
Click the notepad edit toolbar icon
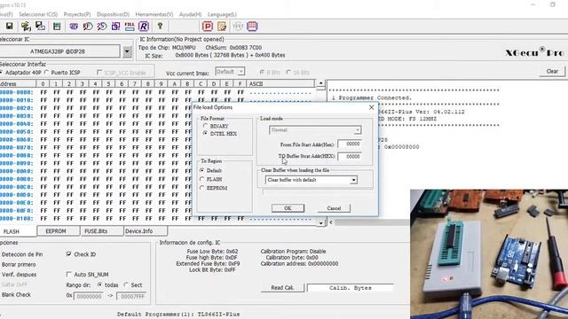pos(222,26)
